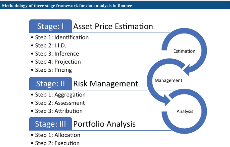Click Step 3: Attribution bullet
Viewport: 230px width, 147px height.
(x=57, y=111)
